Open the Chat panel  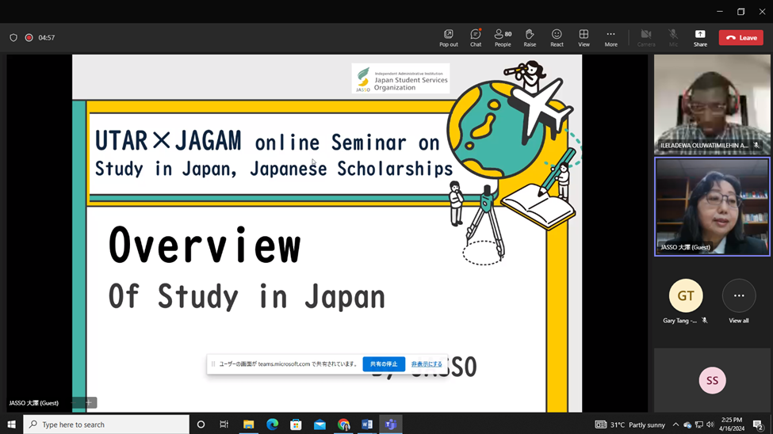pyautogui.click(x=475, y=38)
